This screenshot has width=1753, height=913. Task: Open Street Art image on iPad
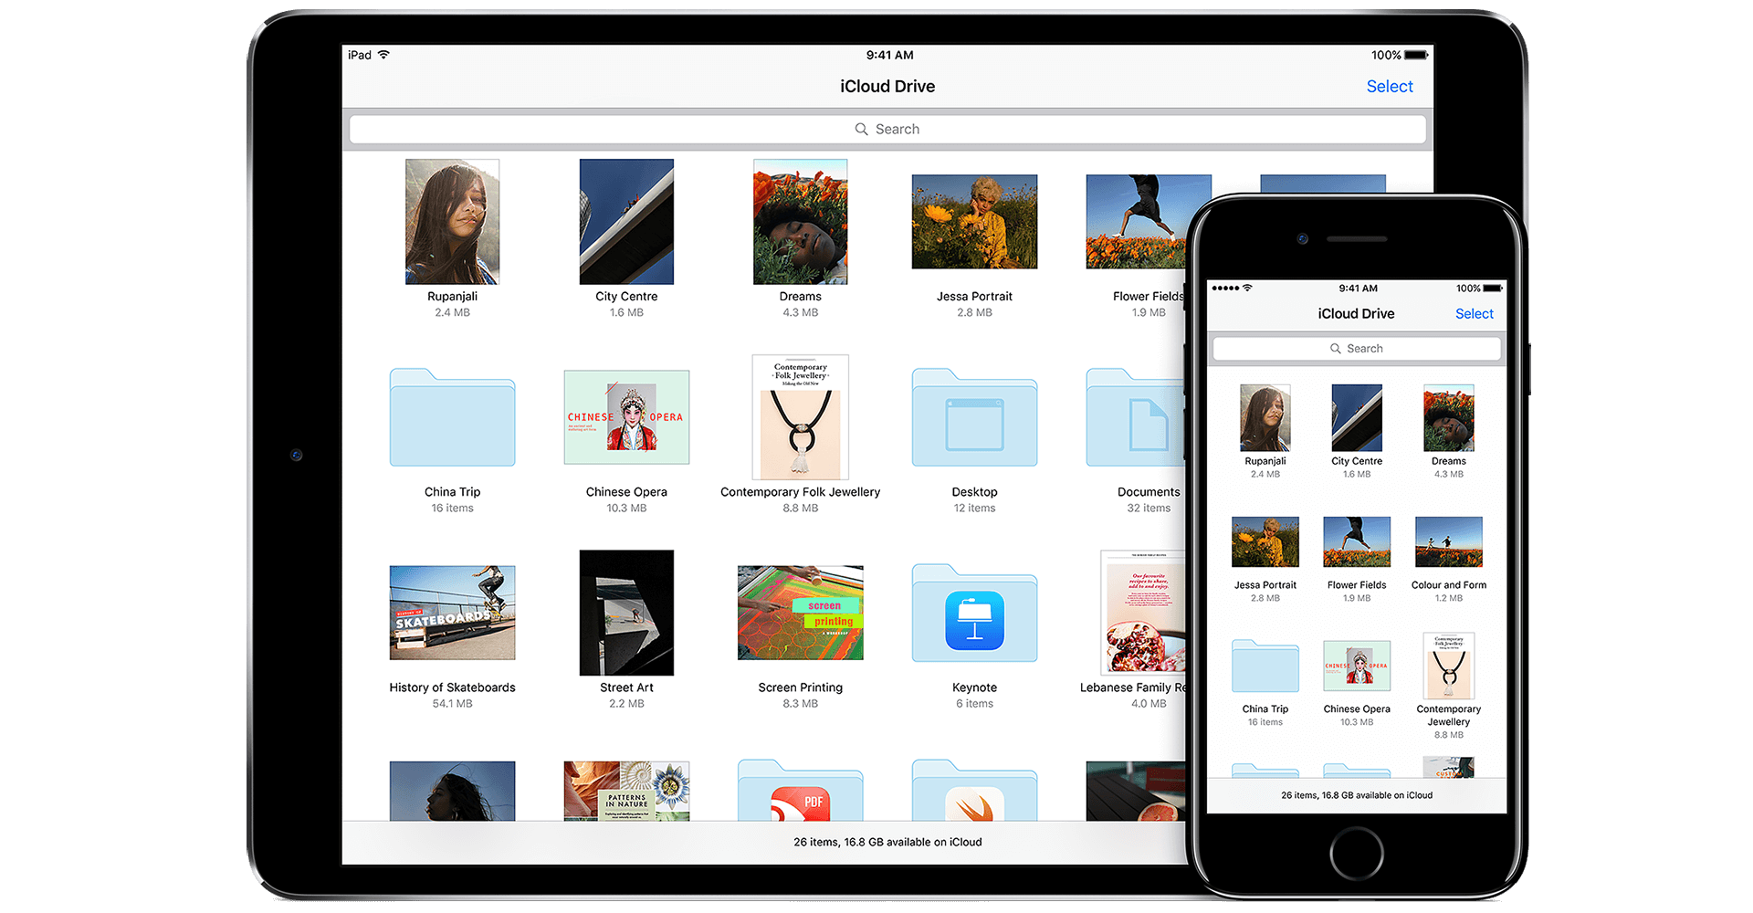pos(626,613)
